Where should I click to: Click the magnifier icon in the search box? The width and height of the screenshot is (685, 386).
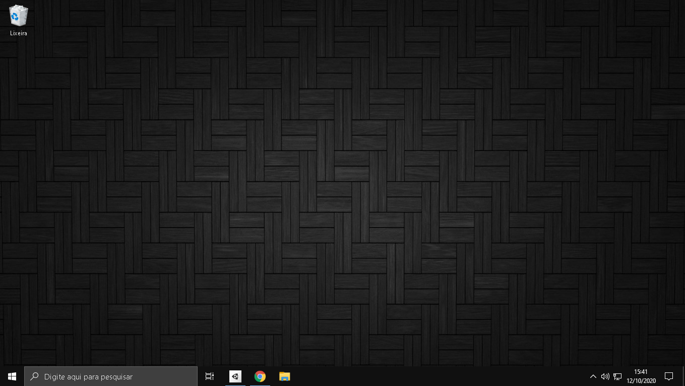point(34,376)
